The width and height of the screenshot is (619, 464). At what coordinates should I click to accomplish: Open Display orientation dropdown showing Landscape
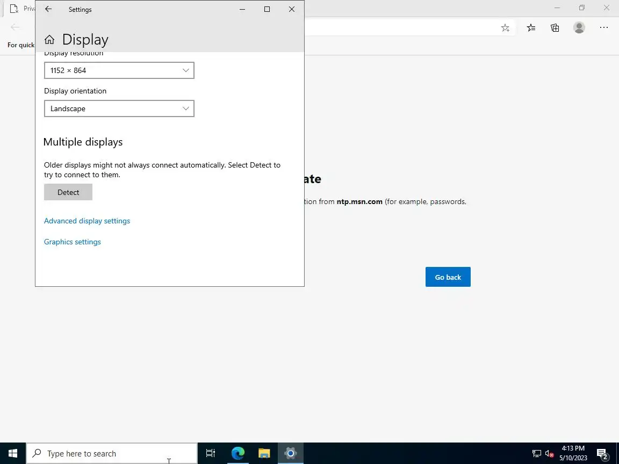(x=119, y=108)
